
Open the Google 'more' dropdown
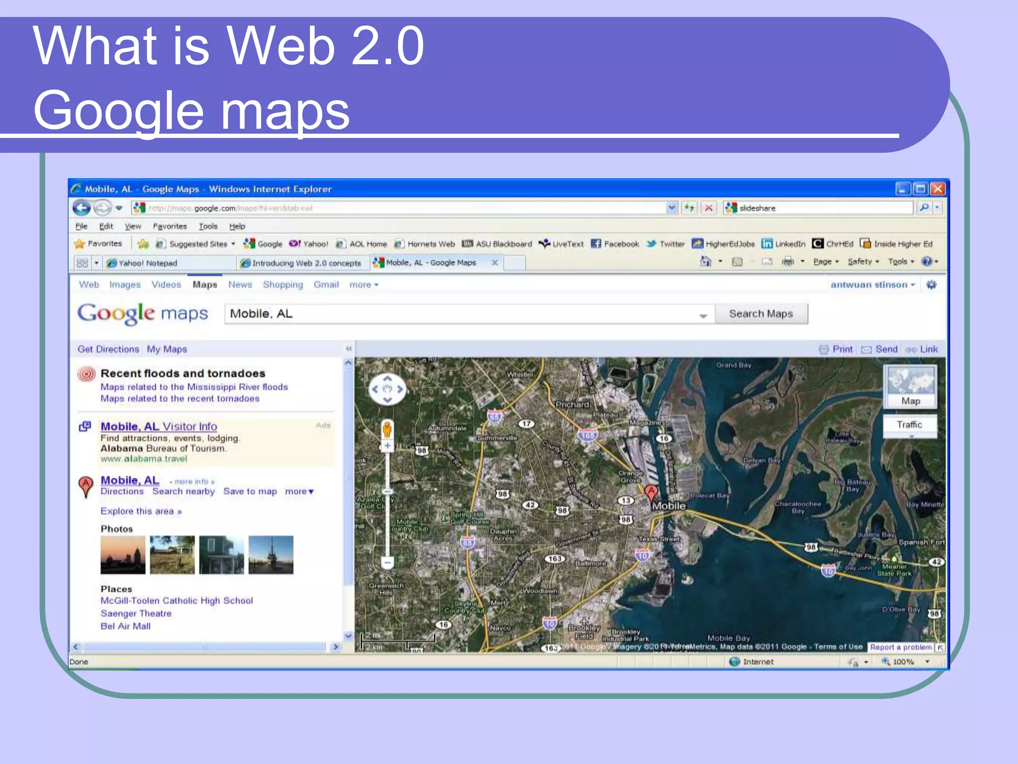pos(364,285)
